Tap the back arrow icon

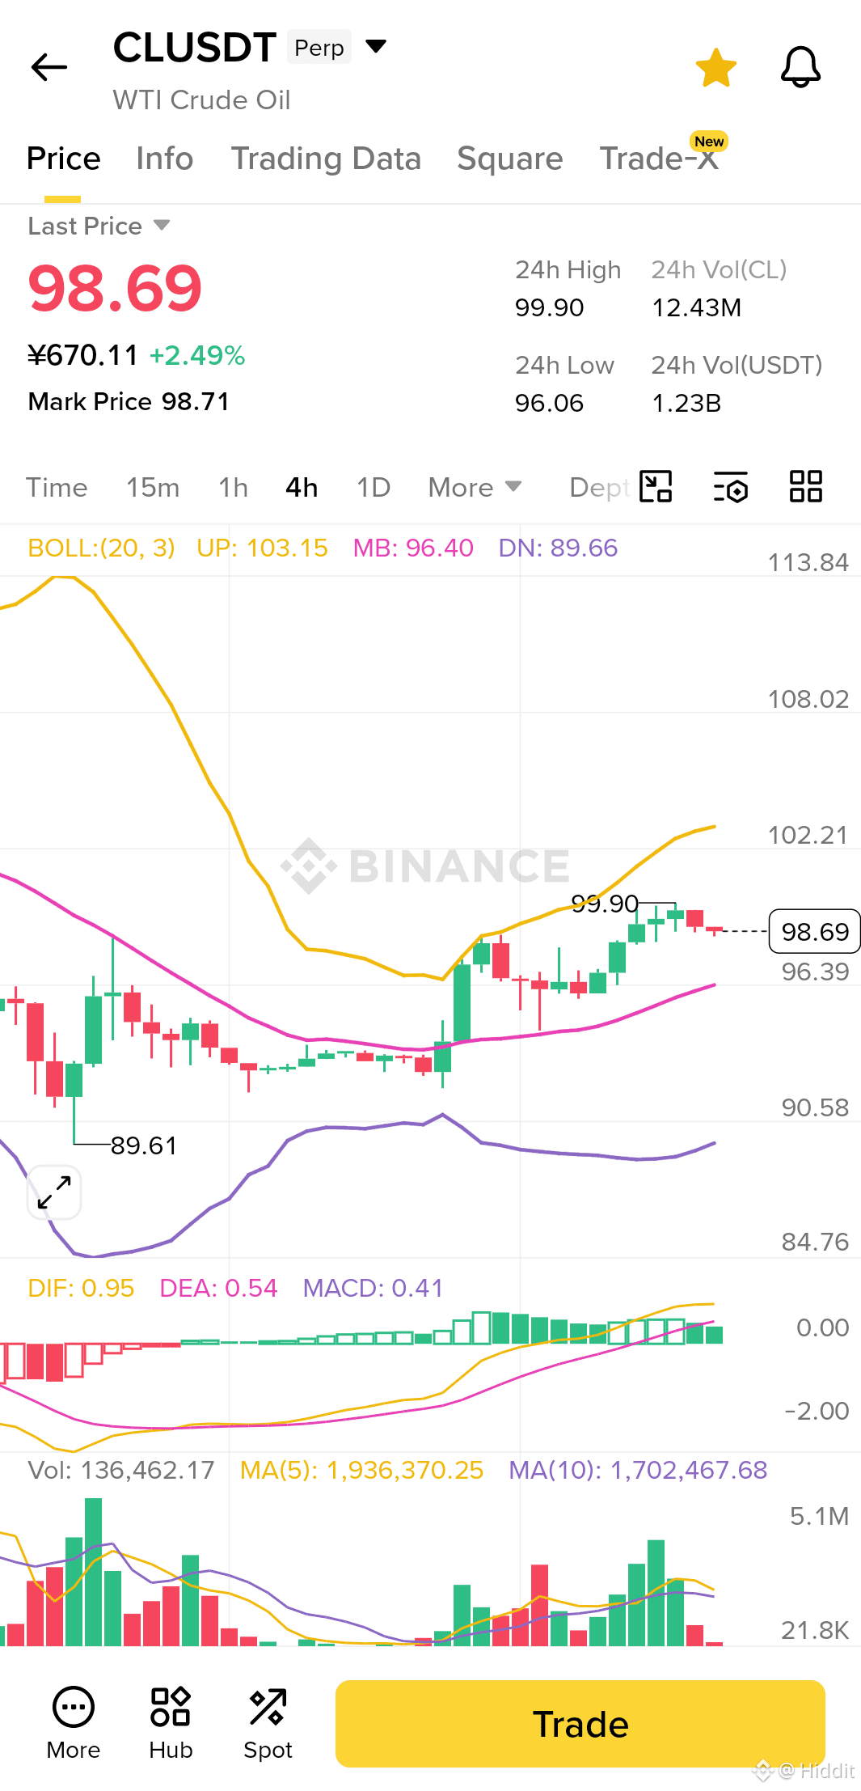(49, 67)
